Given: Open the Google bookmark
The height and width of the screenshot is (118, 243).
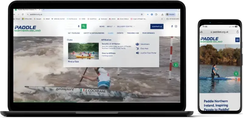Looking at the screenshot, I should 37,19.
